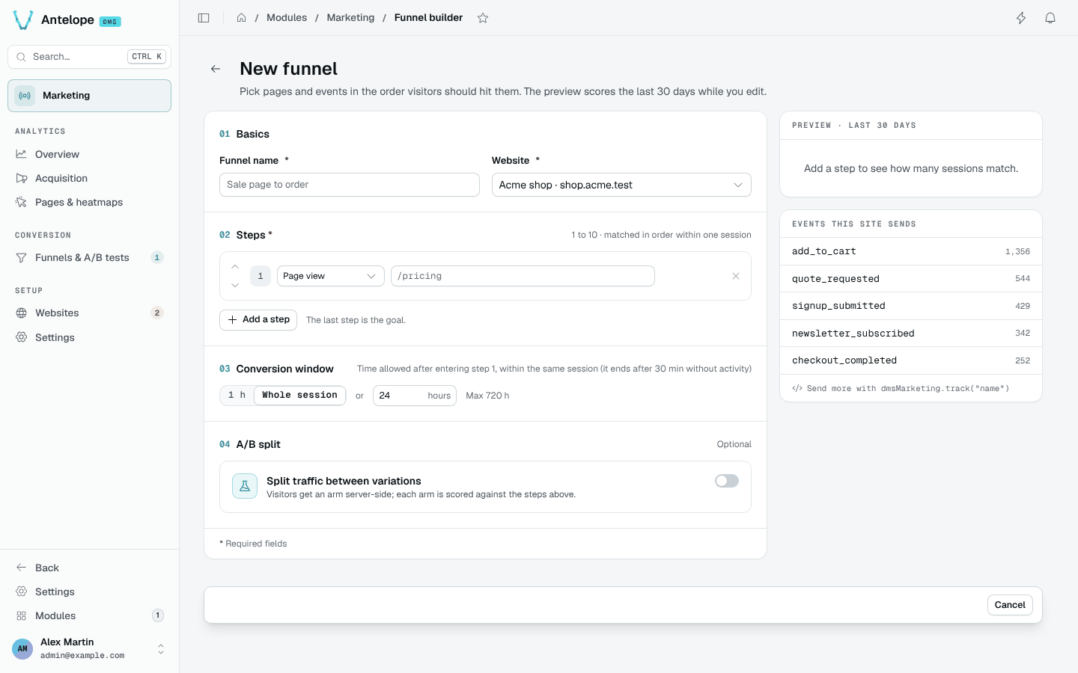Click the newsletter_subscribed event row
Viewport: 1078px width, 673px height.
(911, 334)
